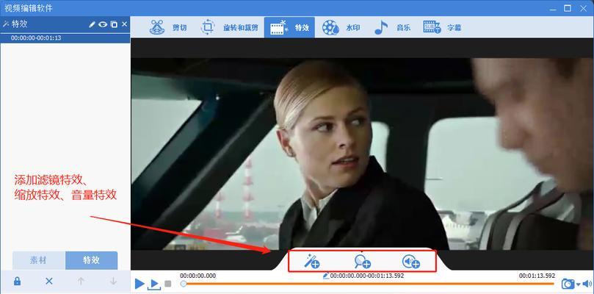
Task: Click the 00:00:00.000-00:01:13.592 time range text
Action: (367, 276)
